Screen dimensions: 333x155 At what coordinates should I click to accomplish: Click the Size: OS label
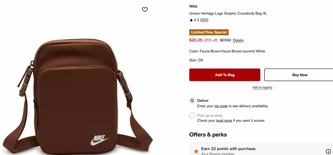pyautogui.click(x=196, y=60)
